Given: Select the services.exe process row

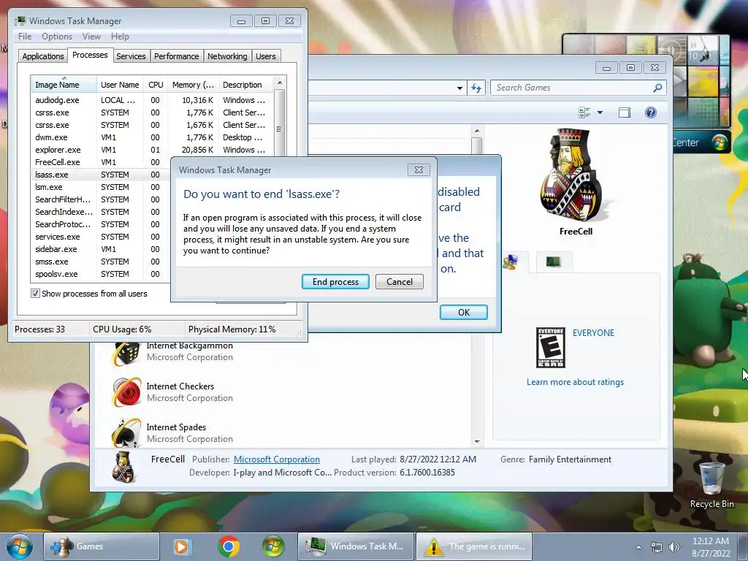Looking at the screenshot, I should 101,237.
